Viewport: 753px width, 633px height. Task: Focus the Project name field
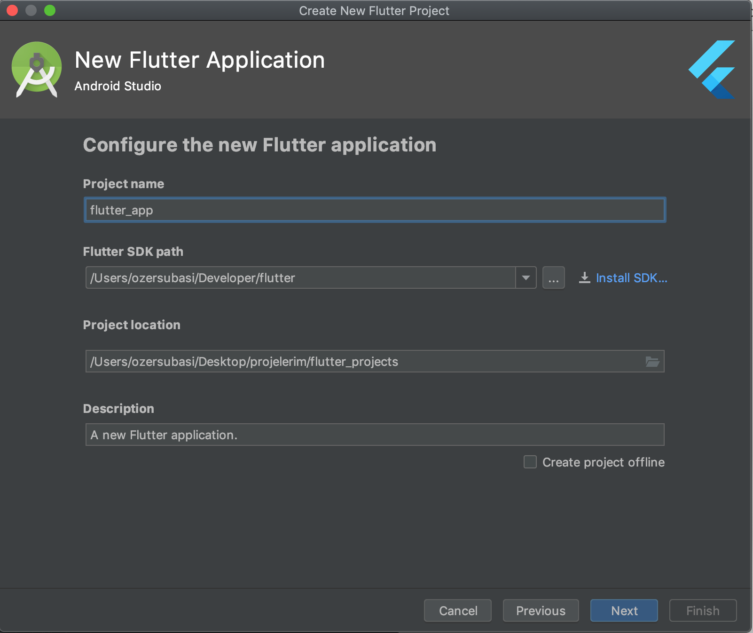(375, 210)
